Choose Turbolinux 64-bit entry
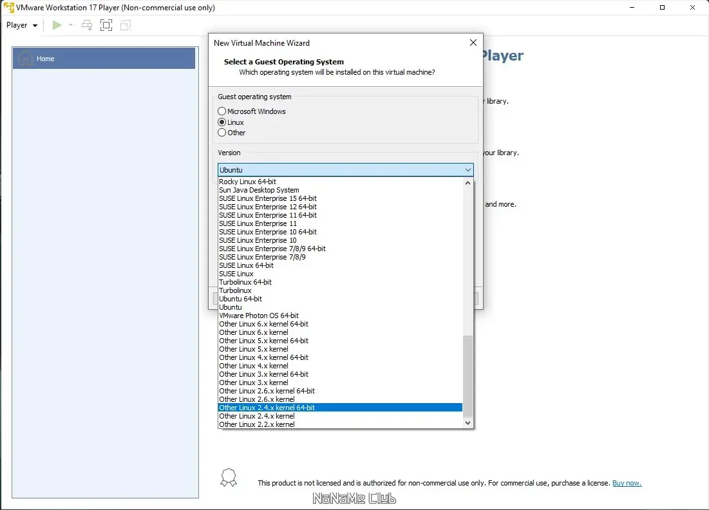The height and width of the screenshot is (510, 709). [x=341, y=282]
